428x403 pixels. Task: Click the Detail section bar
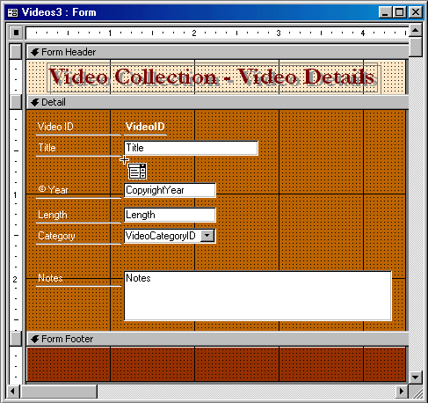point(217,102)
